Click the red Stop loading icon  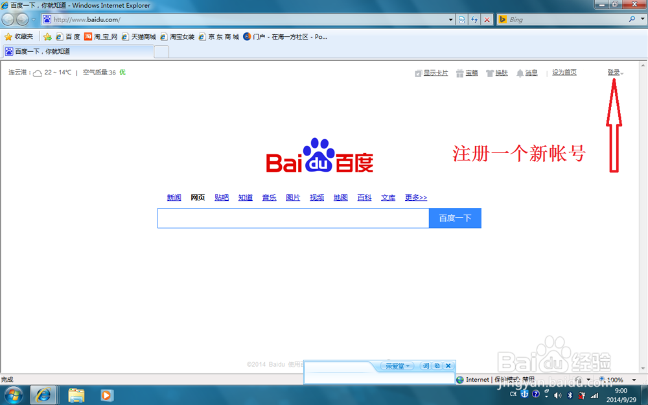tap(487, 19)
